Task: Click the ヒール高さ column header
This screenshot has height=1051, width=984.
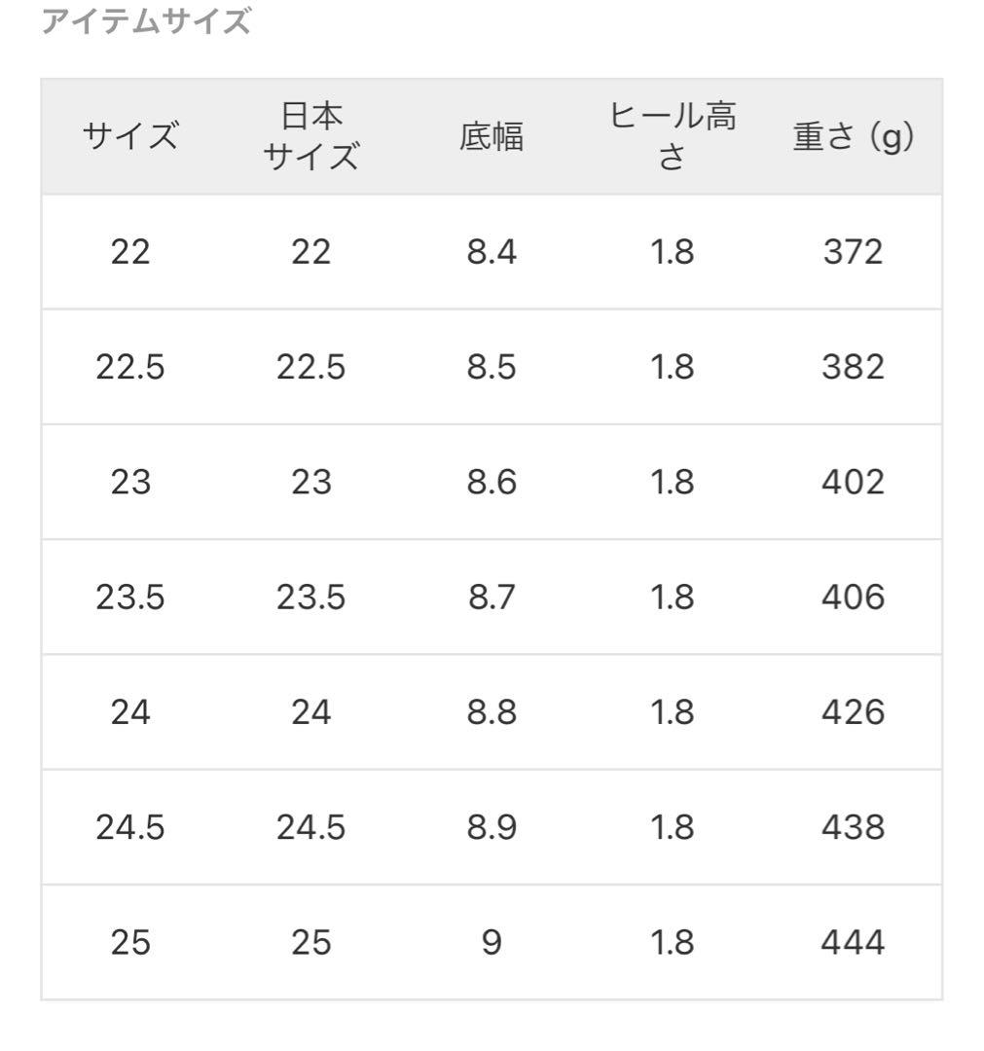Action: (673, 137)
